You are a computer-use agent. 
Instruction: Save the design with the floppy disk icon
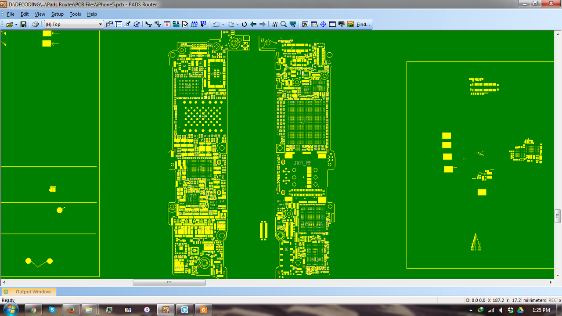[24, 25]
